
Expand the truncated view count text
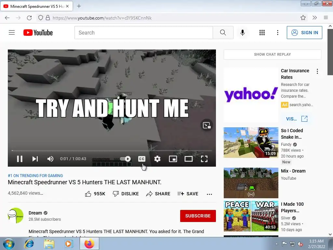[x=25, y=193]
